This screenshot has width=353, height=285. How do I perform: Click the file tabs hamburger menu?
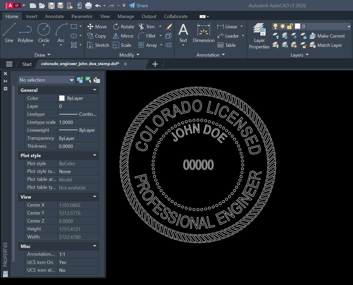pyautogui.click(x=9, y=64)
